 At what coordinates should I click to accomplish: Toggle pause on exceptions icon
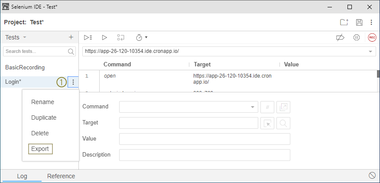(357, 38)
